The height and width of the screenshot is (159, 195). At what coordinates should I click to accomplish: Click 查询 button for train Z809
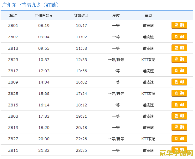[x=179, y=82]
